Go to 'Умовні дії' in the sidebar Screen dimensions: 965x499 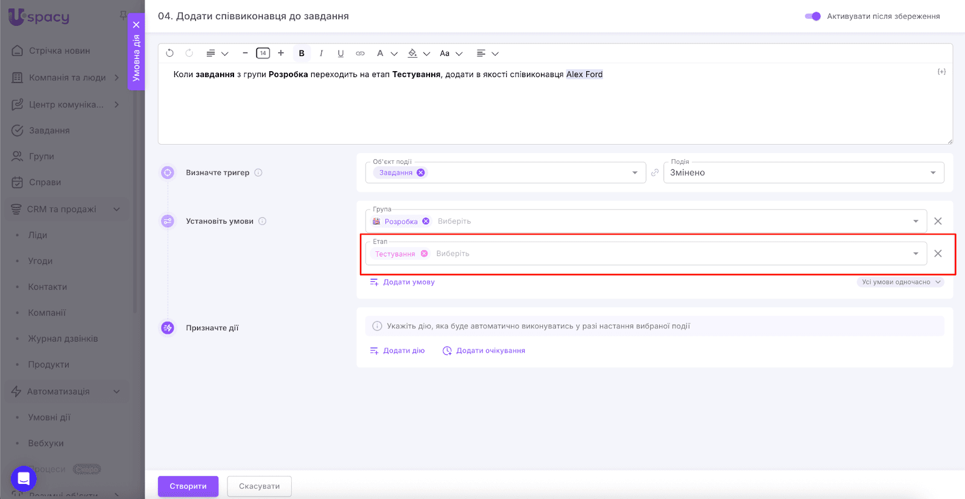[x=49, y=417]
